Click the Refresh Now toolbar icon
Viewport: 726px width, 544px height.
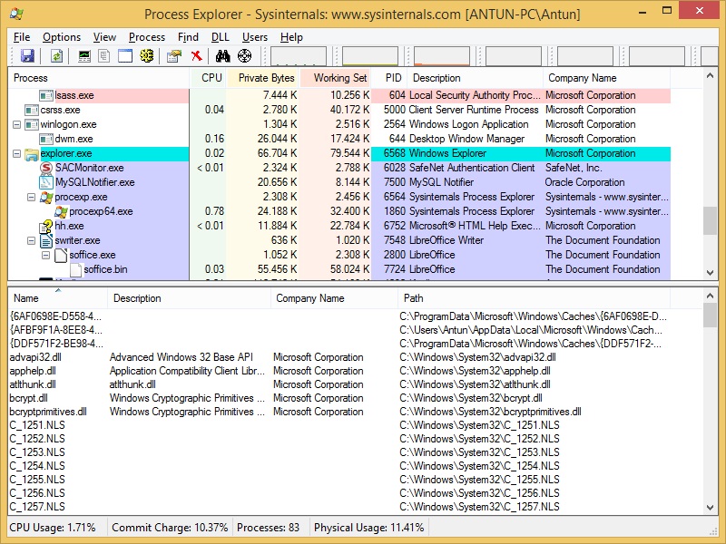(x=56, y=55)
